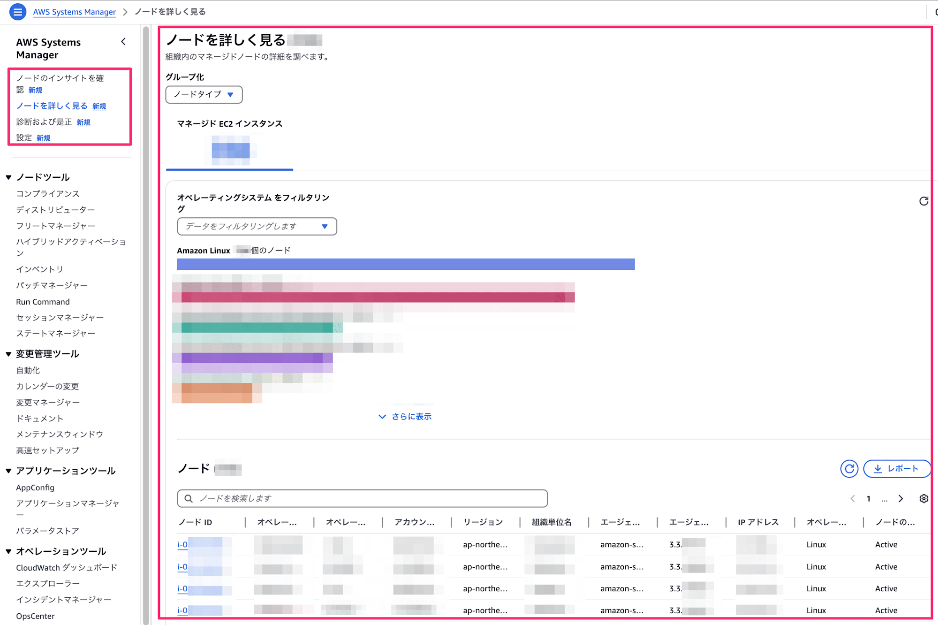Open ドキュメント in sidebar

click(x=39, y=419)
